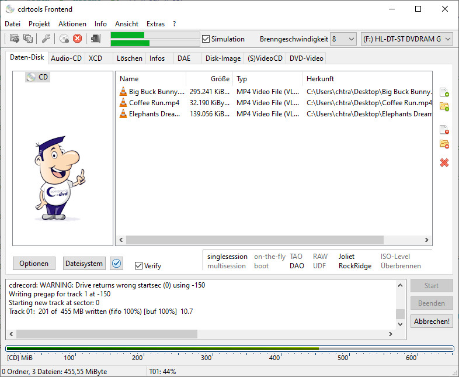
Task: Open the Aktionen menu
Action: click(x=72, y=24)
